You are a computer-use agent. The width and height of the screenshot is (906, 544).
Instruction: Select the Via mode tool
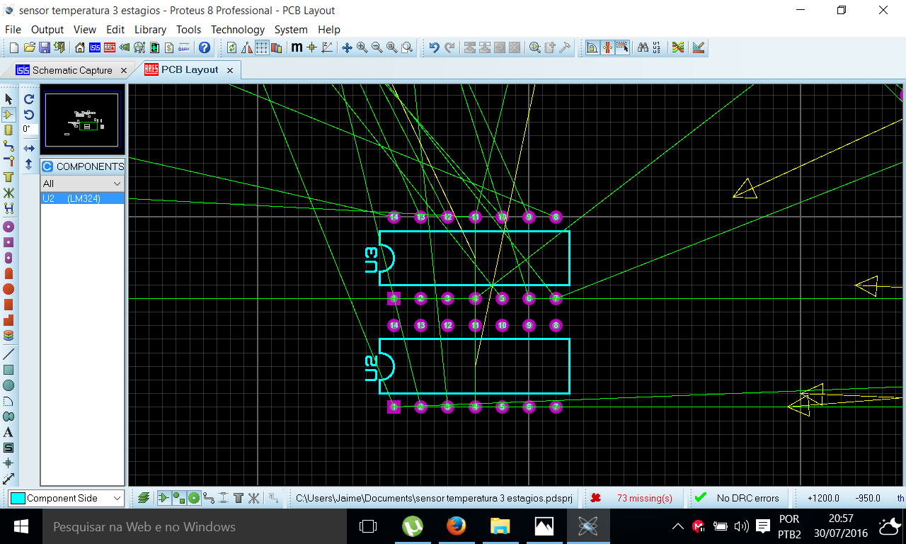[x=8, y=161]
